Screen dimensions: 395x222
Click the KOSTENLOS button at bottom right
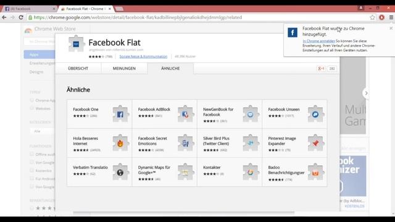coord(354,206)
